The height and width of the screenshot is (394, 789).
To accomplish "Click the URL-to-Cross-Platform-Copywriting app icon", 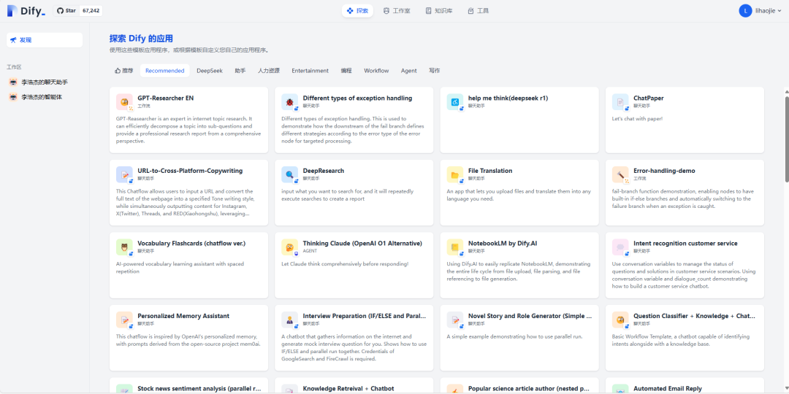I will tap(124, 174).
